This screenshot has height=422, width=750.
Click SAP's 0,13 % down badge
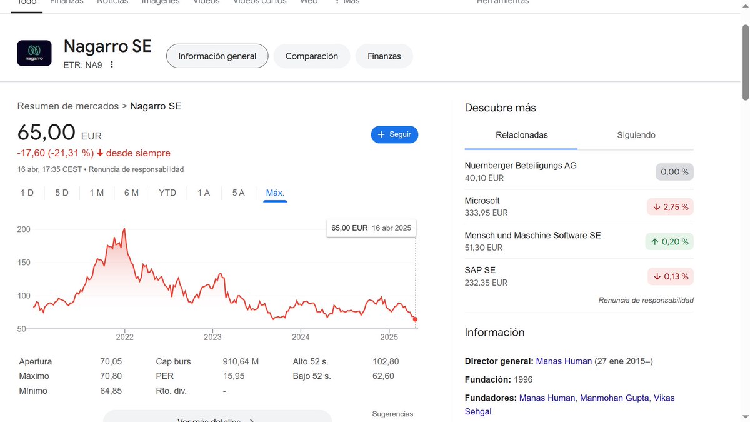[x=670, y=276]
